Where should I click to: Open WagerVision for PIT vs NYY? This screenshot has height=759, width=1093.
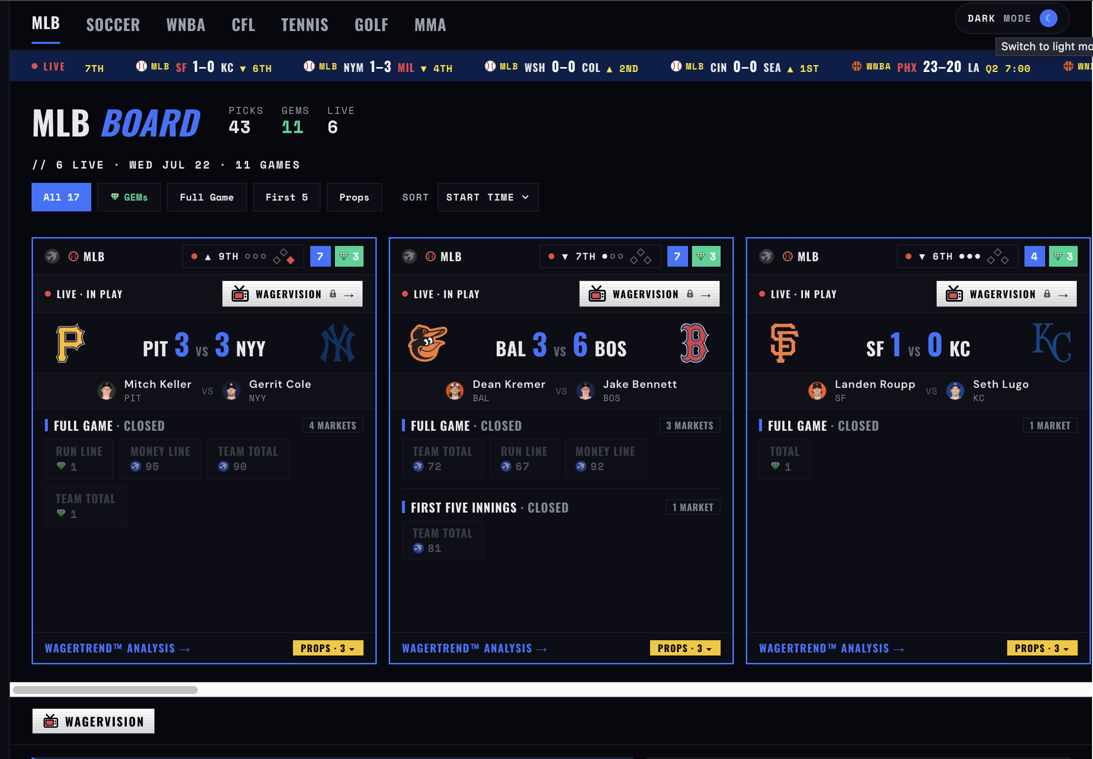(292, 294)
